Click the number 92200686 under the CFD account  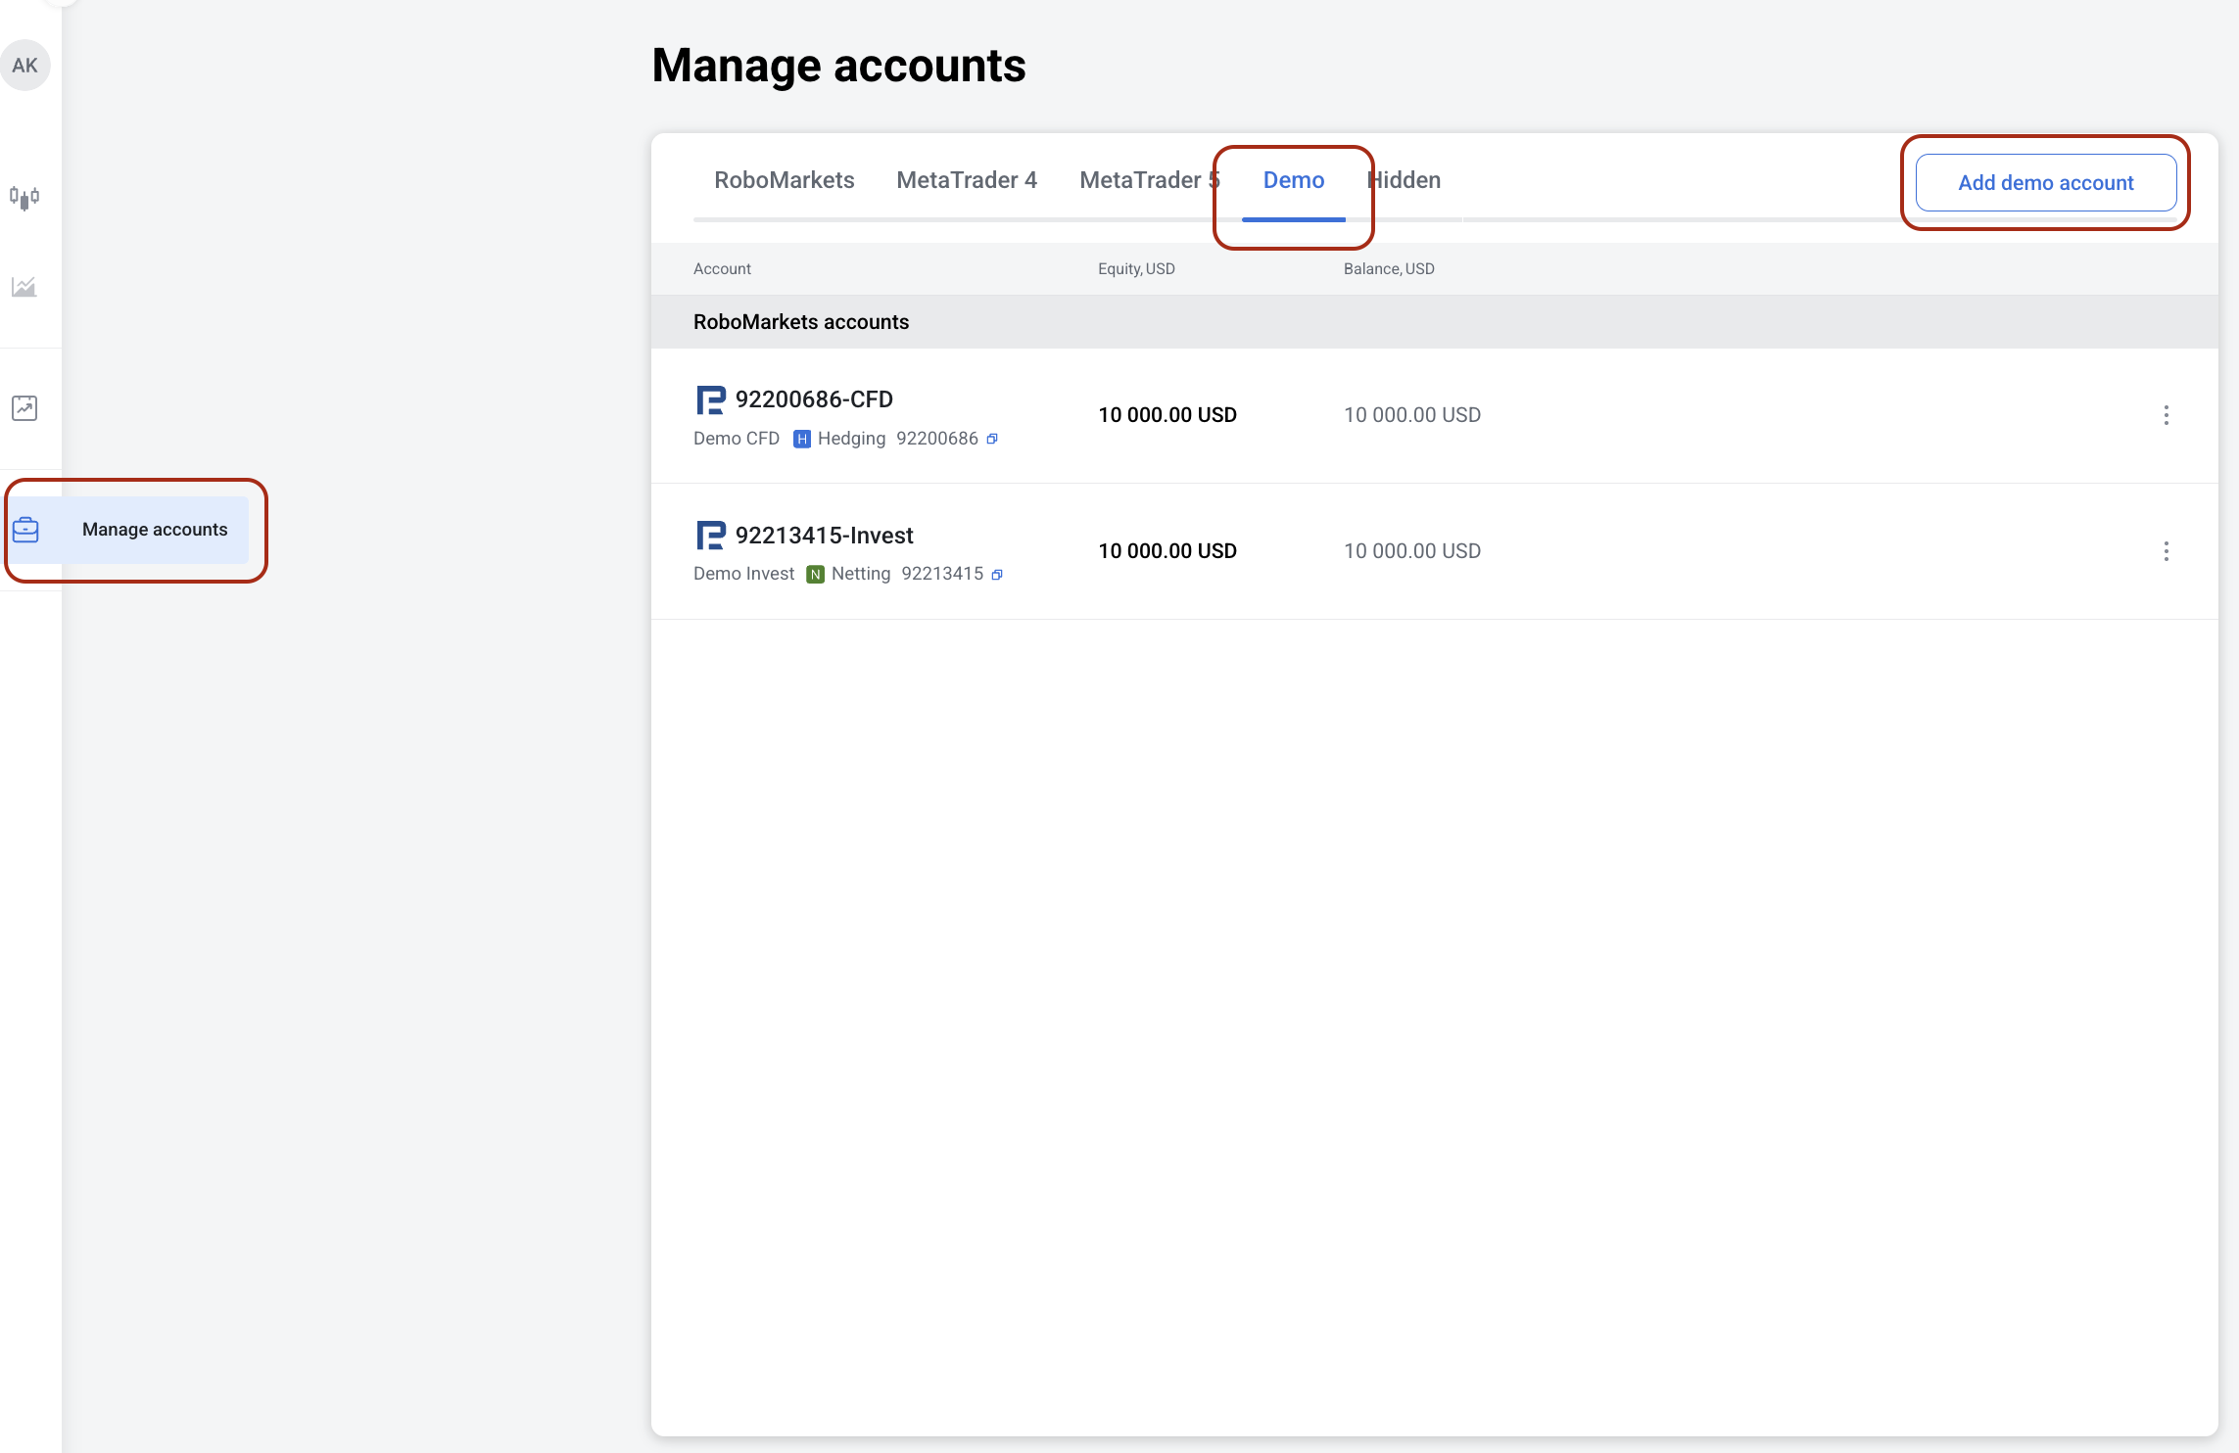point(937,439)
